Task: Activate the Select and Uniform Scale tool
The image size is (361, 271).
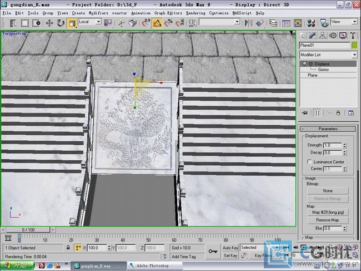Action: click(x=72, y=23)
